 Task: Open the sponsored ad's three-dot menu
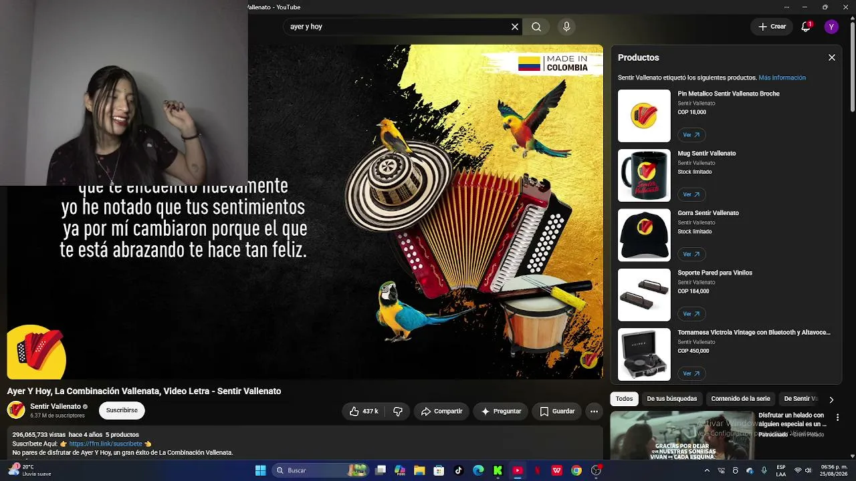click(x=837, y=418)
